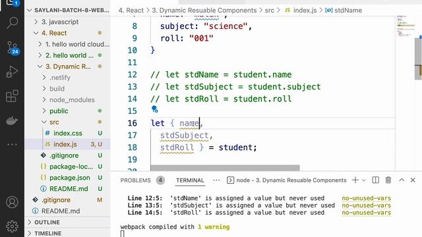This screenshot has height=237, width=422.
Task: Collapse the src folder
Action: tap(67, 122)
